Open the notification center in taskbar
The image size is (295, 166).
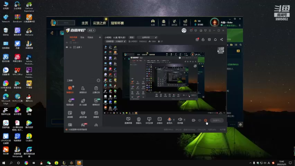(290, 163)
